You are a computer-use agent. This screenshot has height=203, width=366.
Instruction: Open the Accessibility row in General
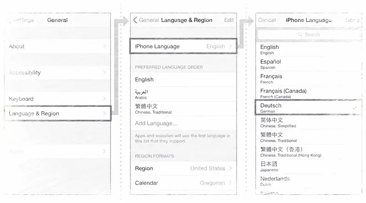click(x=58, y=73)
